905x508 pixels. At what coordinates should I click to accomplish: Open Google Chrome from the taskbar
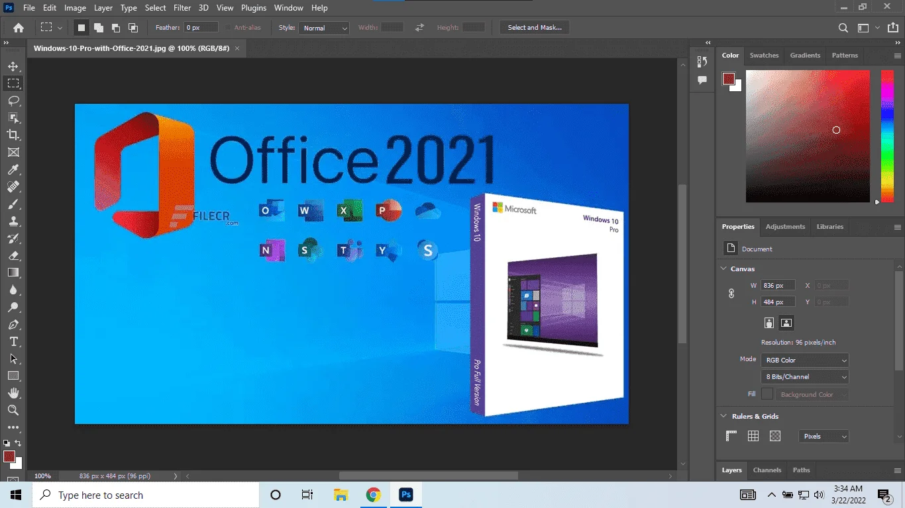coord(374,495)
